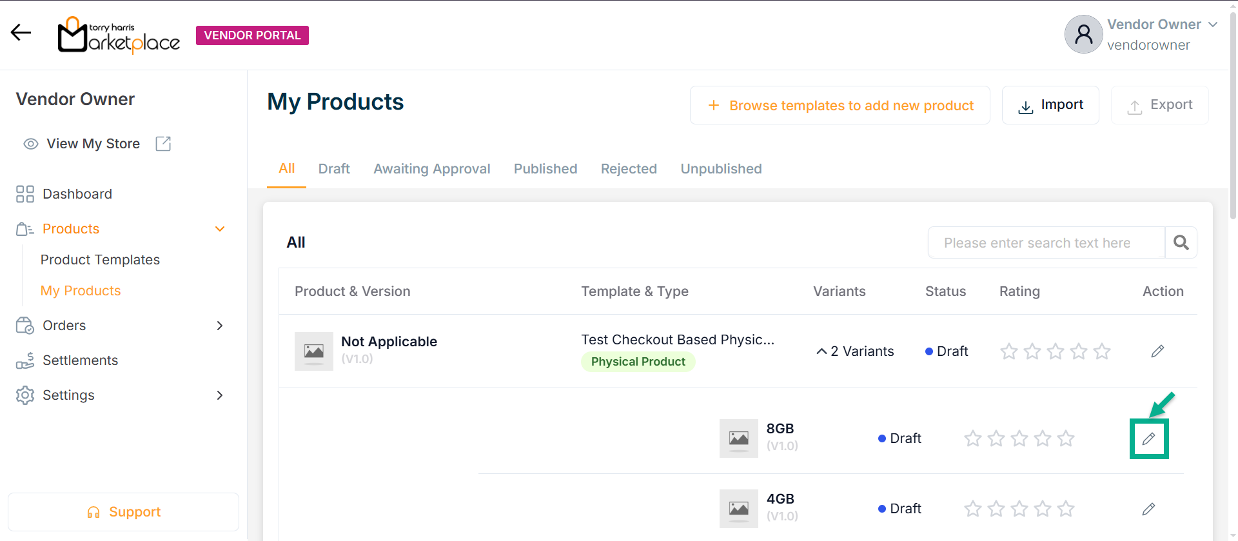Screen dimensions: 1238x541
Task: Open the external link icon beside View My Store
Action: (163, 144)
